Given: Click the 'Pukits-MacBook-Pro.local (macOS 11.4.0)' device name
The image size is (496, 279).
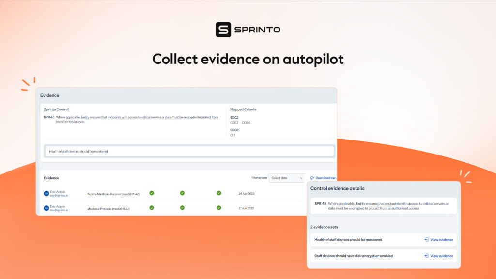Looking at the screenshot, I should (x=113, y=194).
